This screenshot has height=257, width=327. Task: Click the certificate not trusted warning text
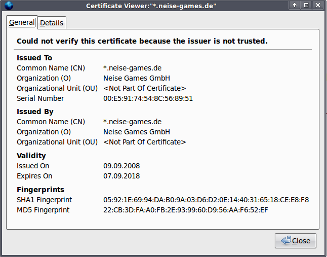point(142,41)
